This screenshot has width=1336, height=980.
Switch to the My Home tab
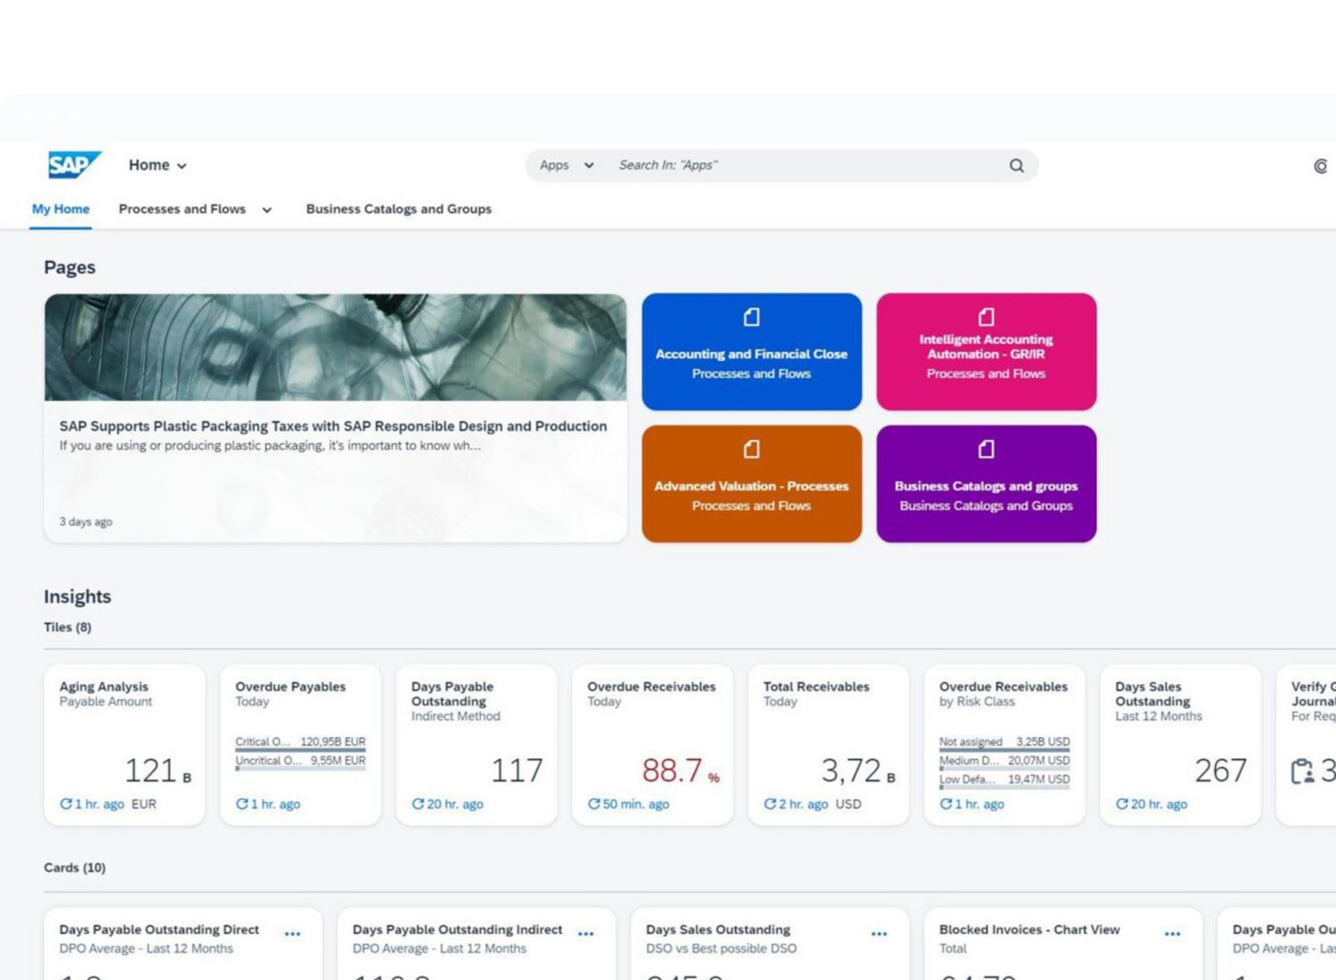61,209
